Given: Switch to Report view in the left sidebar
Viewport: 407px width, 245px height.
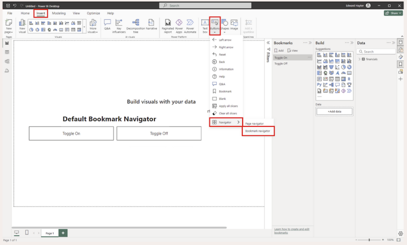Looking at the screenshot, I should coord(7,43).
